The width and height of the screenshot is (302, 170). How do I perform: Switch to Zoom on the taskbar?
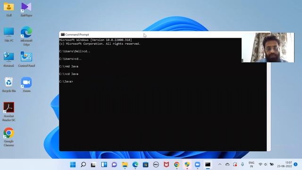tap(197, 165)
